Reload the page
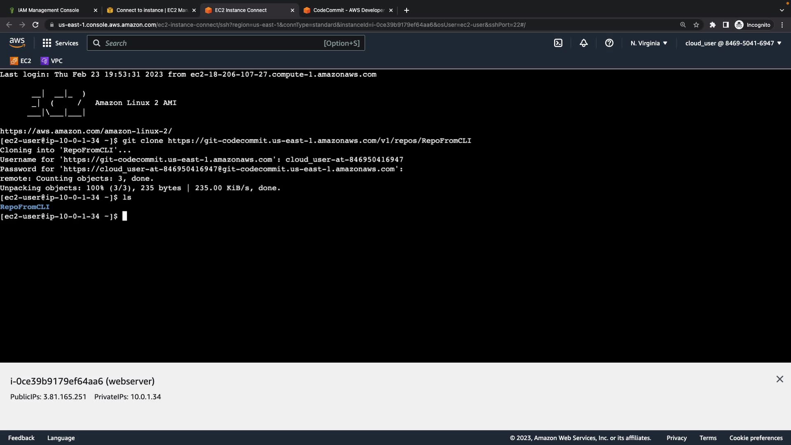Image resolution: width=791 pixels, height=445 pixels. pyautogui.click(x=35, y=25)
